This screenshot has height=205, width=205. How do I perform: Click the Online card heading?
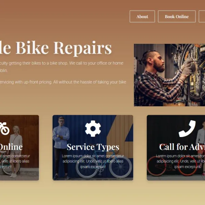(x=11, y=147)
